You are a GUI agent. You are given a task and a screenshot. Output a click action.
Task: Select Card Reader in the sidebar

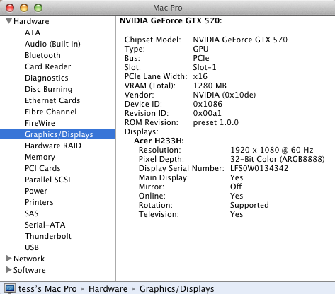pyautogui.click(x=48, y=66)
